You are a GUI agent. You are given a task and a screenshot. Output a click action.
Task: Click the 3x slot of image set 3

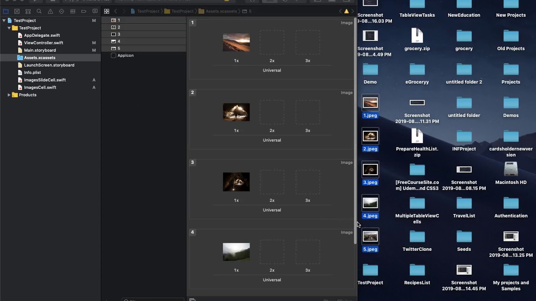point(308,182)
